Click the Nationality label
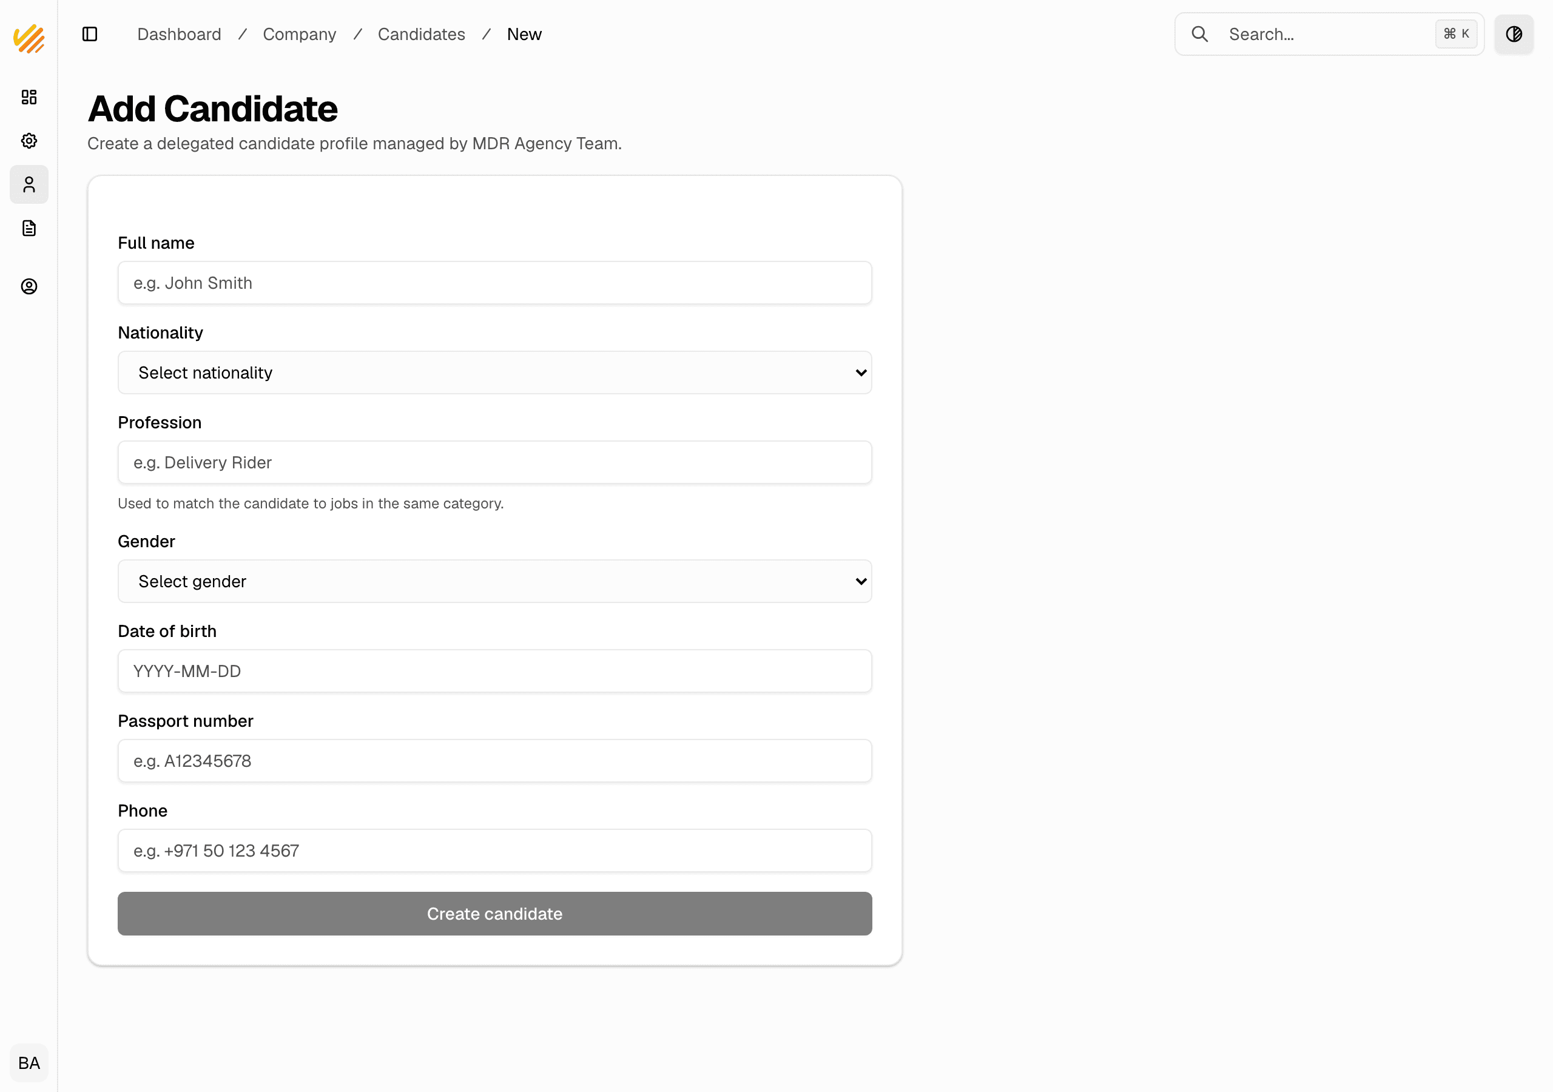Viewport: 1553px width, 1092px height. [x=160, y=333]
